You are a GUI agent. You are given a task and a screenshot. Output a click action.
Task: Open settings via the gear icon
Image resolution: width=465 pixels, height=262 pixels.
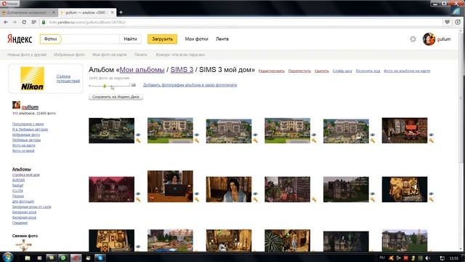pos(413,39)
